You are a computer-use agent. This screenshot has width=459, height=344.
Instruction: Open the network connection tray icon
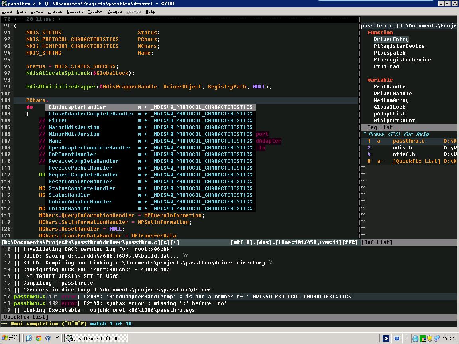point(437,338)
